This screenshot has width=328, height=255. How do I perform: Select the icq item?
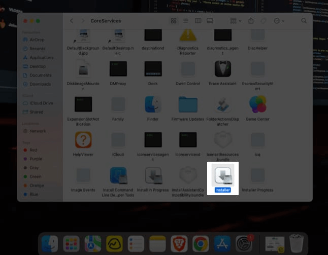click(258, 140)
